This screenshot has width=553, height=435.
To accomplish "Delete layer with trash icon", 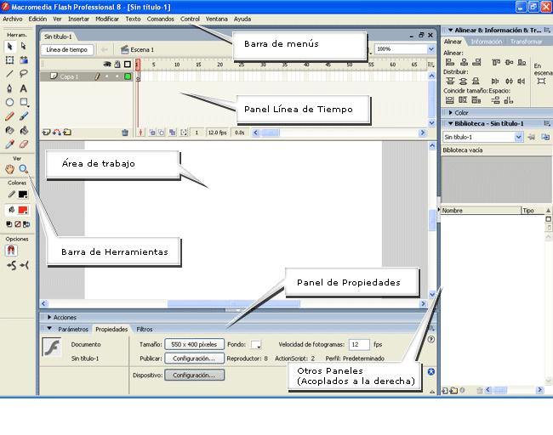I will tap(125, 133).
